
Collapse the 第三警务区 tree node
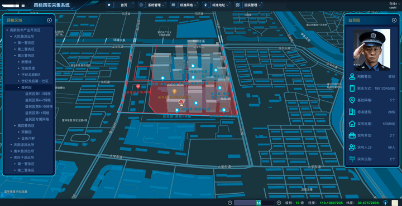point(15,56)
